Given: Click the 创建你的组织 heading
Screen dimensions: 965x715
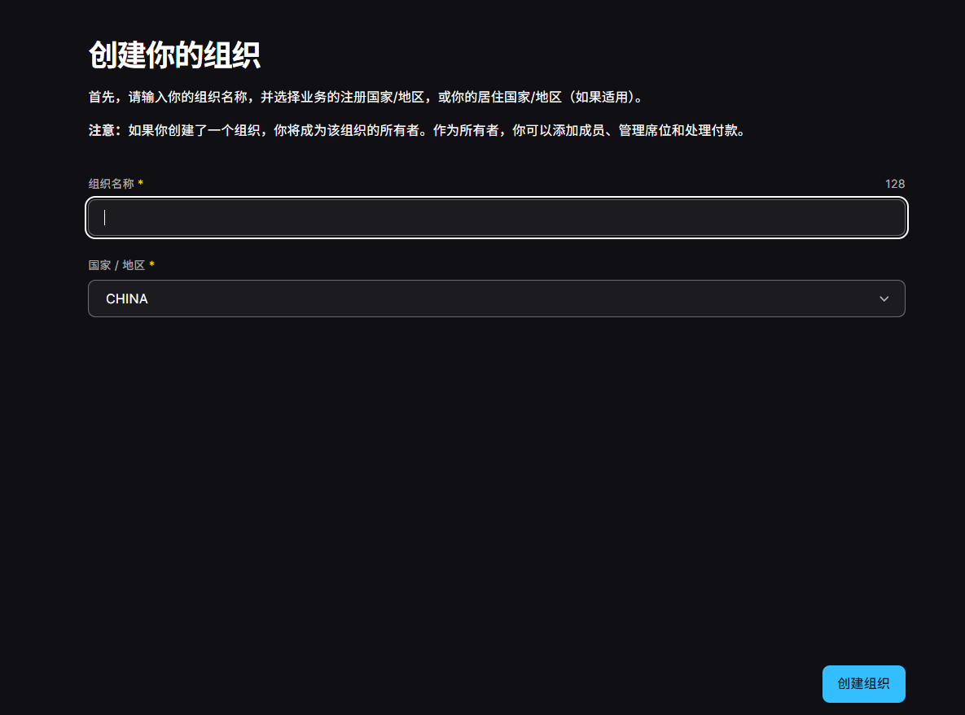Looking at the screenshot, I should [174, 54].
